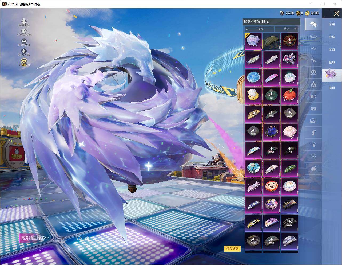Viewport: 342px width, 265px height.
Task: Switch to the 时装 tab
Action: click(332, 24)
